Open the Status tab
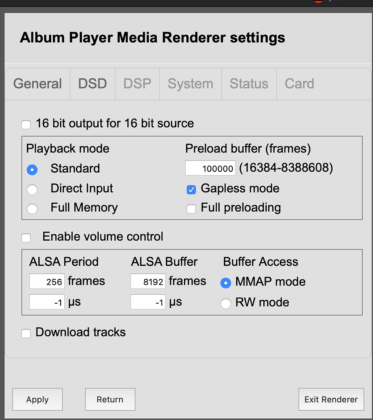This screenshot has height=420, width=373. 249,84
